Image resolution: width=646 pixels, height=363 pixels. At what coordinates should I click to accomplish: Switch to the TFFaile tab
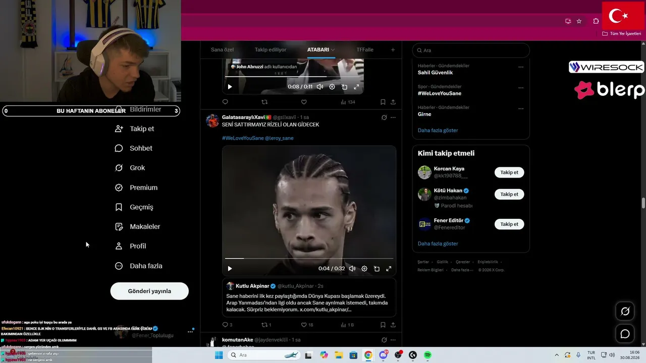(365, 50)
